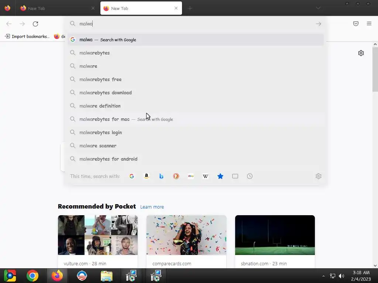
Task: Open the vulture.com Pocket story thumbnail
Action: pos(97,235)
